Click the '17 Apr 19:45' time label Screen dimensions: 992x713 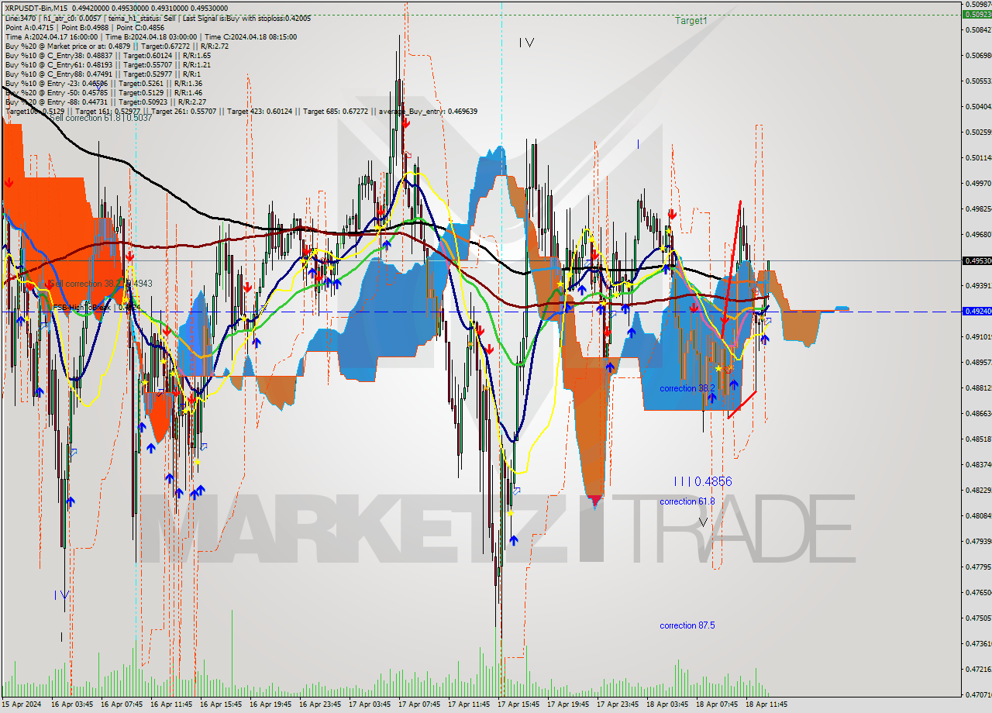click(x=567, y=704)
